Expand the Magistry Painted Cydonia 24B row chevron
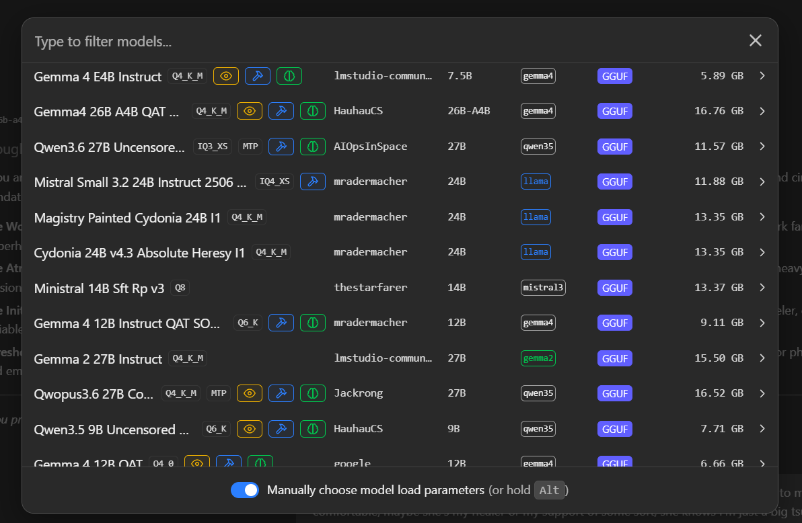 (x=762, y=216)
